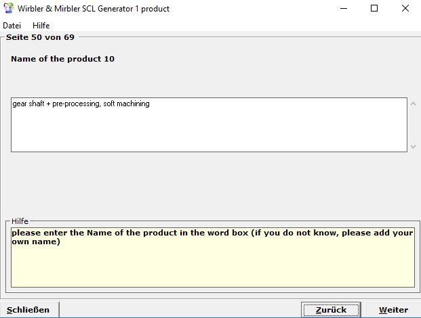Screen dimensions: 421x318
Task: Click the 'Name of the product 10' label
Action: point(62,59)
